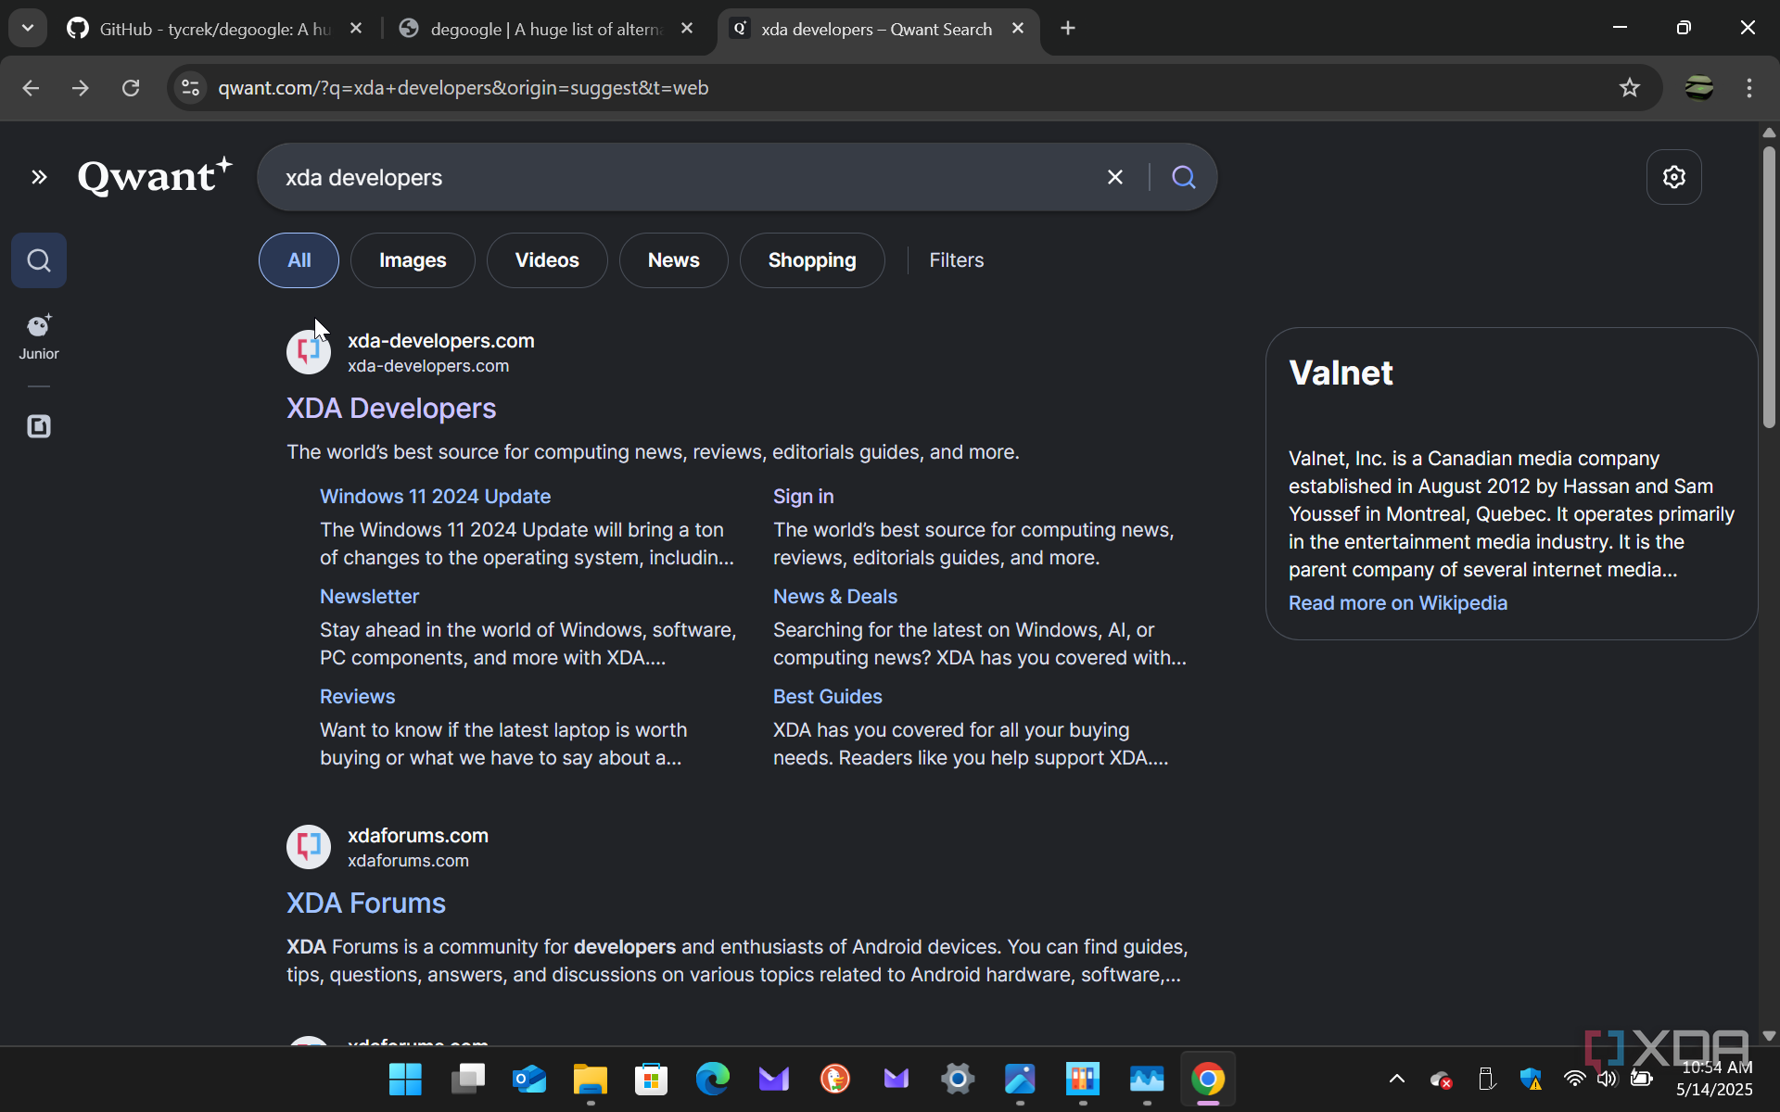Viewport: 1780px width, 1112px height.
Task: Click xda-developers.com favicon
Action: point(309,352)
